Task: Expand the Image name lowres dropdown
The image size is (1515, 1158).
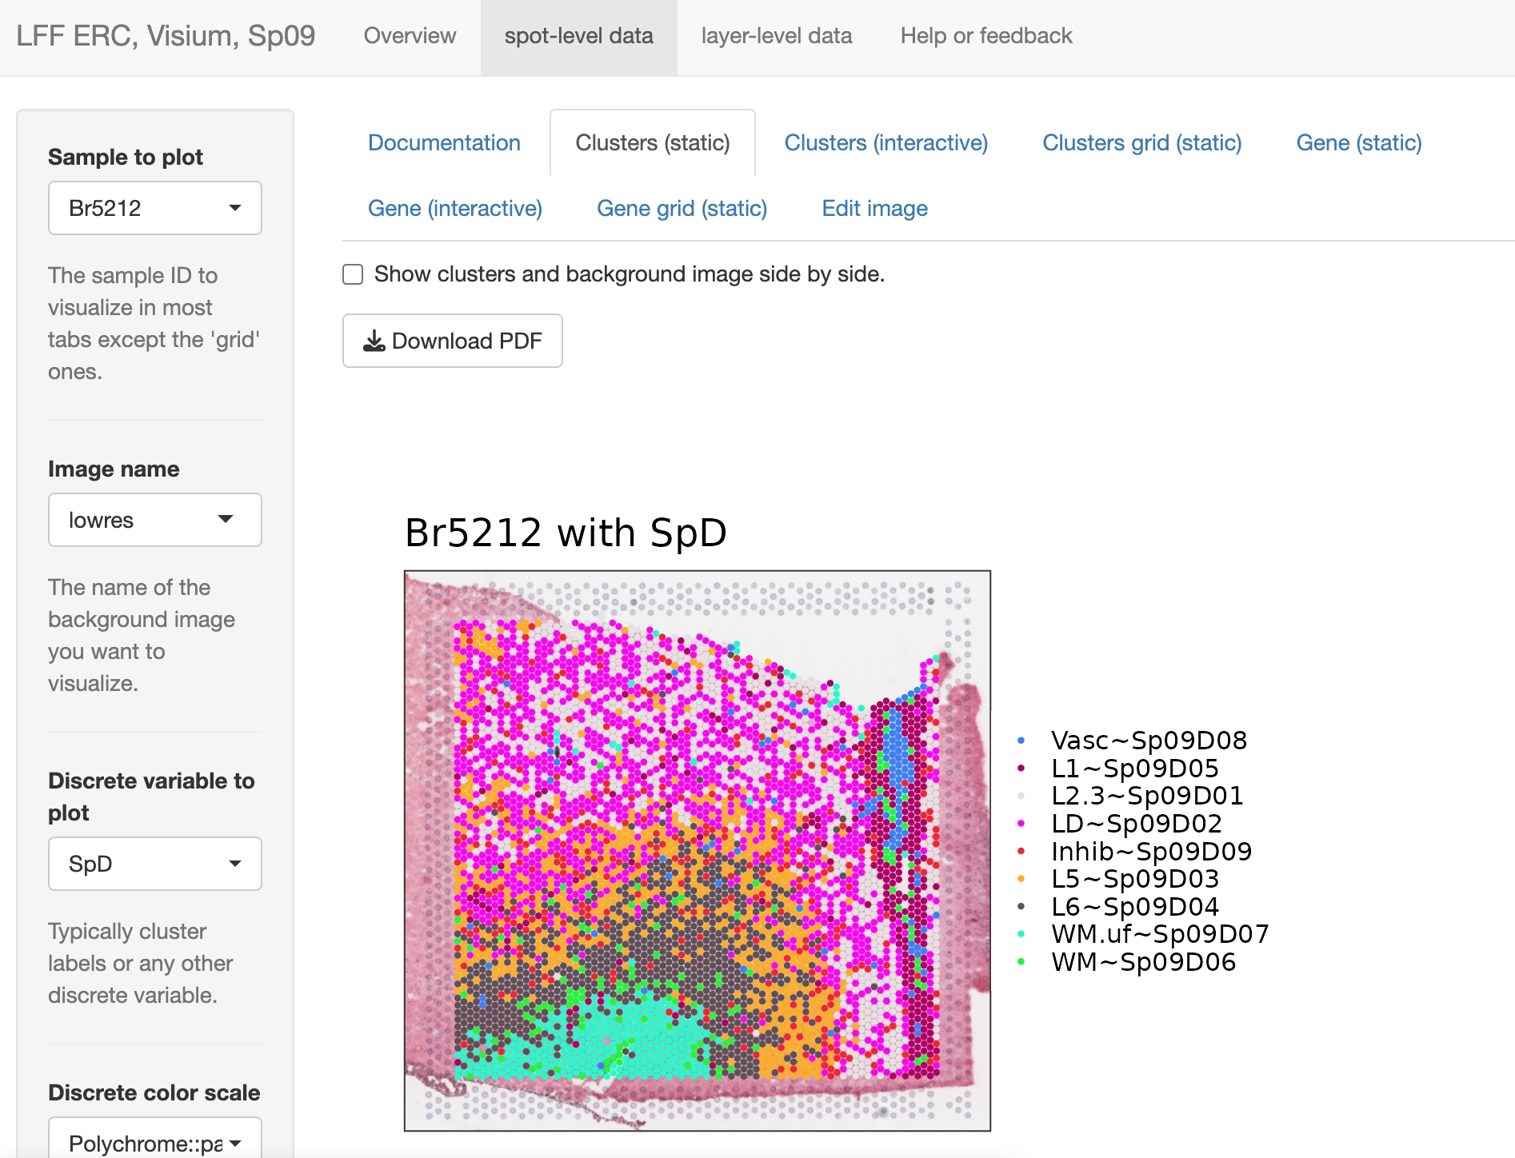Action: pyautogui.click(x=154, y=520)
